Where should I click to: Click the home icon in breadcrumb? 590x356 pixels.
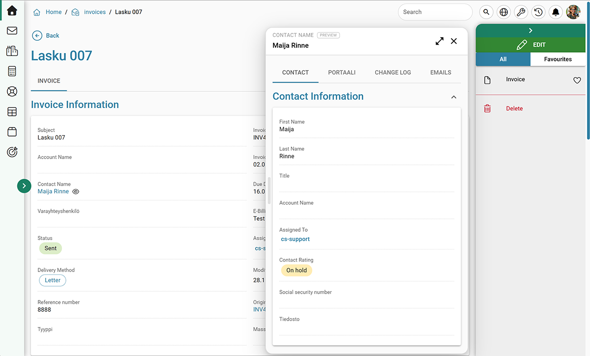[37, 12]
